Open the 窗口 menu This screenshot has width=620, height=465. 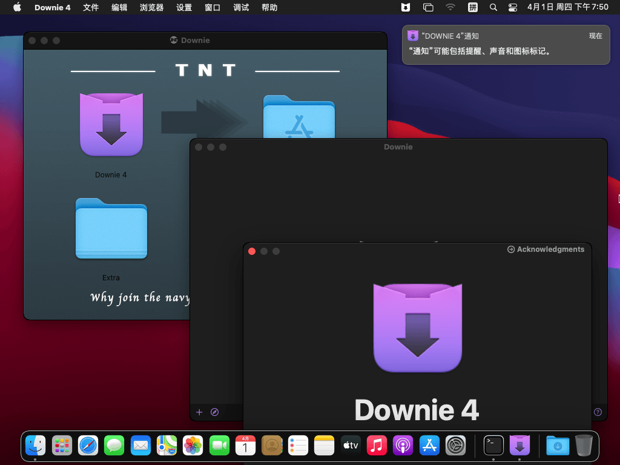(x=213, y=7)
